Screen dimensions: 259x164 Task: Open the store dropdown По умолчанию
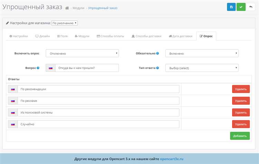coord(65,23)
